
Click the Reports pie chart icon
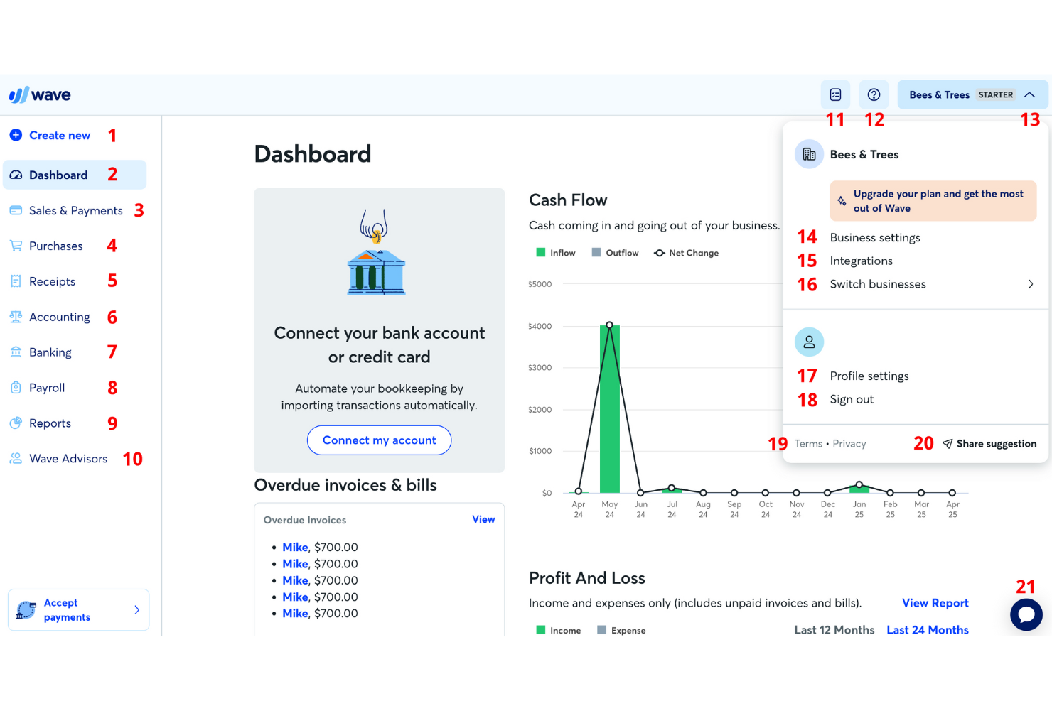click(x=16, y=423)
